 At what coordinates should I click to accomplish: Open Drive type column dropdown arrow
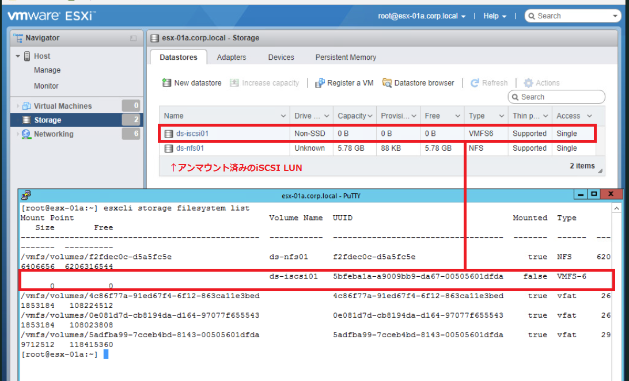(327, 116)
